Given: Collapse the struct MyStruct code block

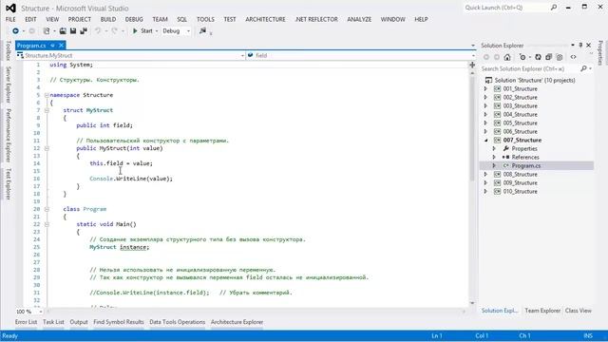Looking at the screenshot, I should tap(47, 110).
